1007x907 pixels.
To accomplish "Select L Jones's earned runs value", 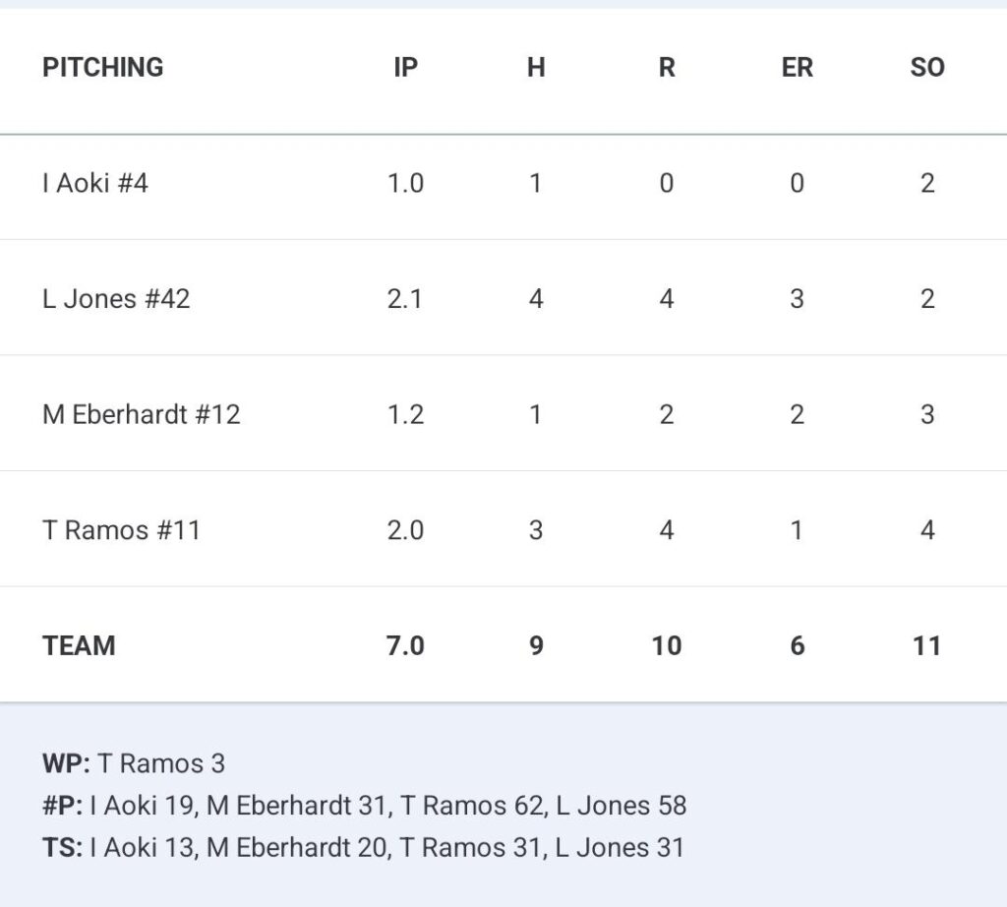I will pyautogui.click(x=797, y=299).
